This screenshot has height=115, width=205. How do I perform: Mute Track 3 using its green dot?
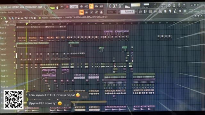tap(14, 41)
